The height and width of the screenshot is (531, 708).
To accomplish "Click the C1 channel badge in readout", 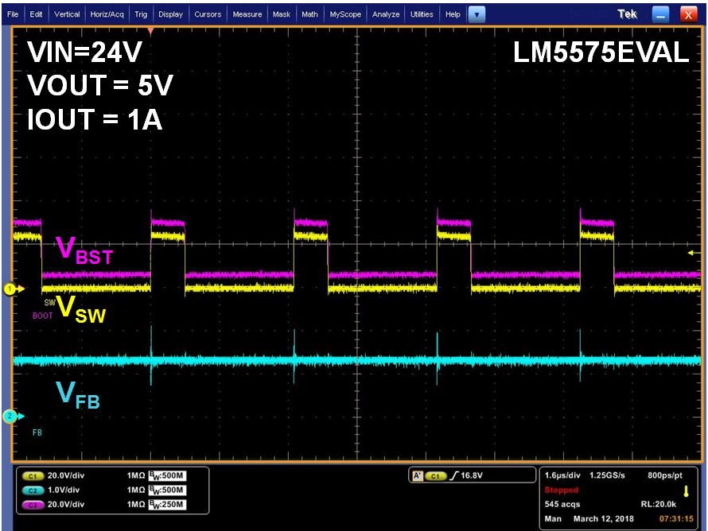I will pyautogui.click(x=33, y=476).
